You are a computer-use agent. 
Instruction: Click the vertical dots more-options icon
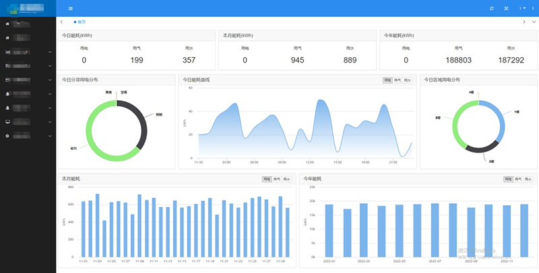click(x=532, y=8)
